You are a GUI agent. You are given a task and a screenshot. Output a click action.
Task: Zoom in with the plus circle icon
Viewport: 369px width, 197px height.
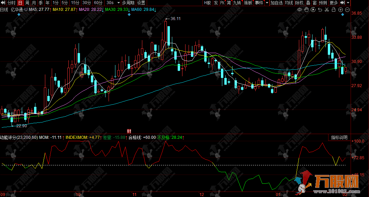click(340, 10)
